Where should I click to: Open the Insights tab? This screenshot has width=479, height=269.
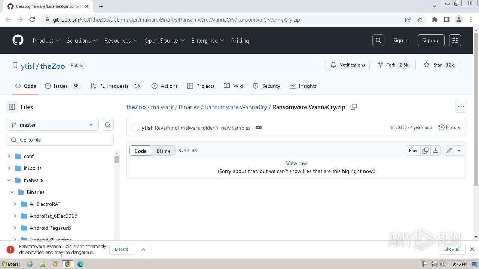pos(303,86)
